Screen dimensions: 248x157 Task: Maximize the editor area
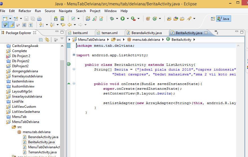click(x=242, y=32)
